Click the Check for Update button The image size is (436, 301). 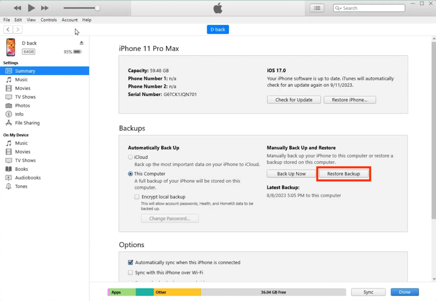coord(294,100)
